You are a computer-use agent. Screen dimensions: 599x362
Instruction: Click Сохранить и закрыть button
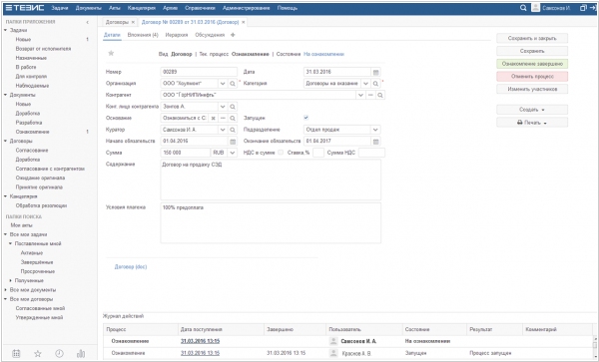click(532, 38)
